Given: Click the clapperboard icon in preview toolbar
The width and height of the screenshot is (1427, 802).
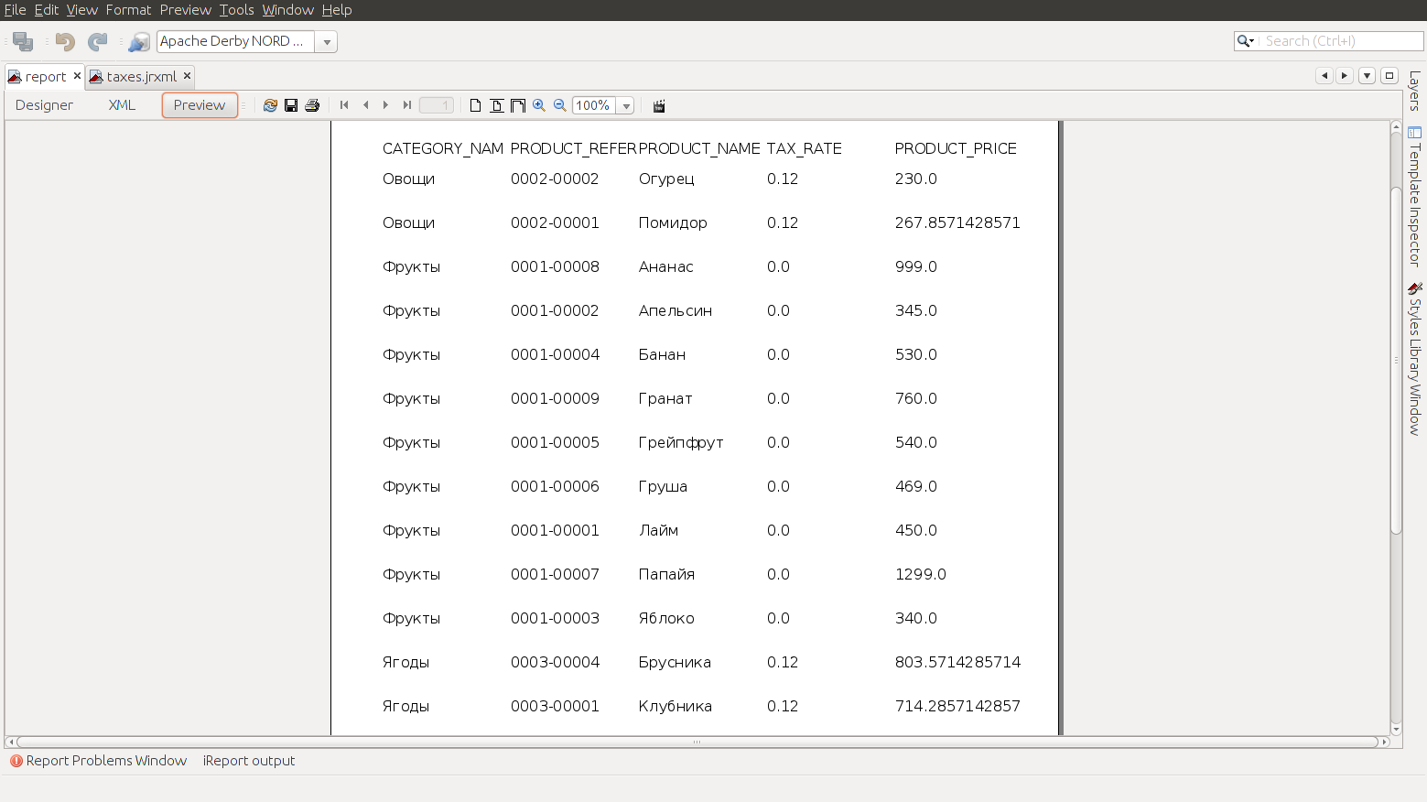Looking at the screenshot, I should click(659, 105).
